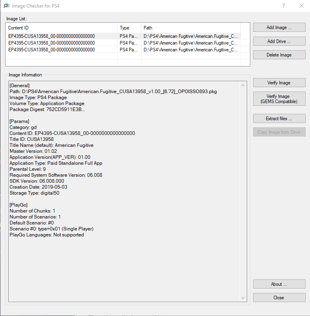310x316 pixels.
Task: Click Title Name American Fugitive line
Action: pos(51,145)
